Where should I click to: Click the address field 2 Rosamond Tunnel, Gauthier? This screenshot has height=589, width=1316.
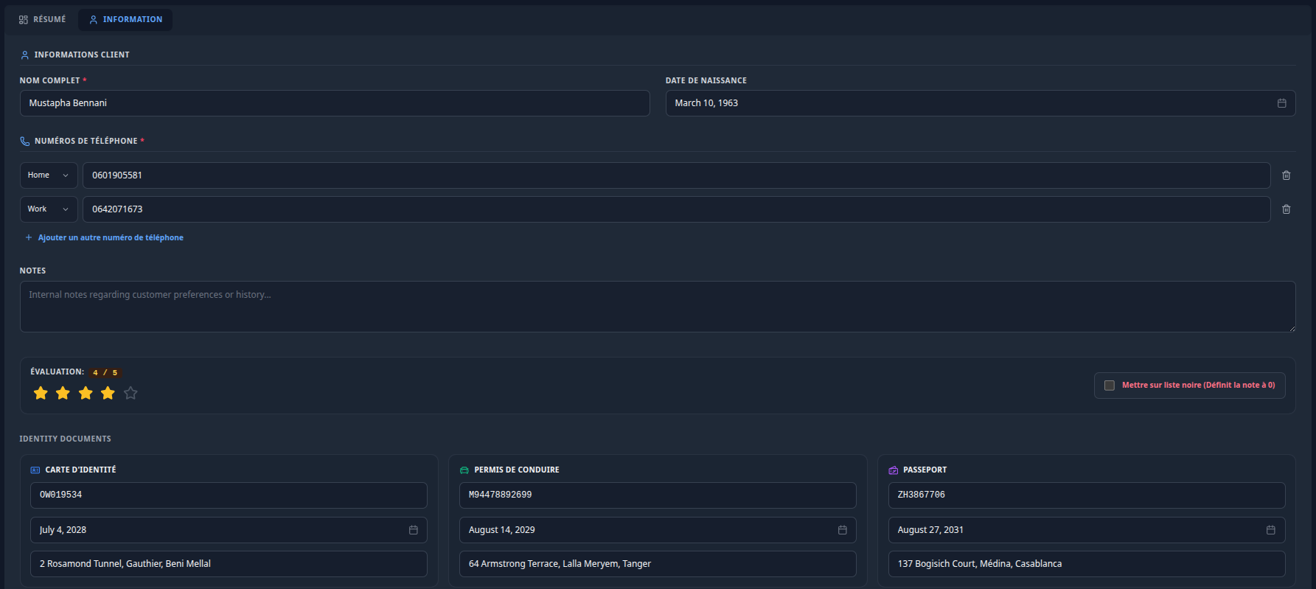pyautogui.click(x=229, y=564)
